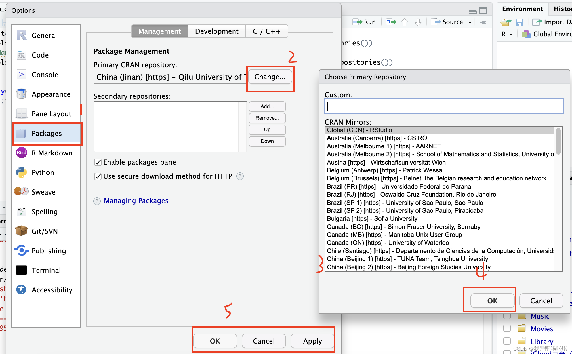Expand the R version dropdown
This screenshot has width=572, height=354.
click(x=507, y=34)
